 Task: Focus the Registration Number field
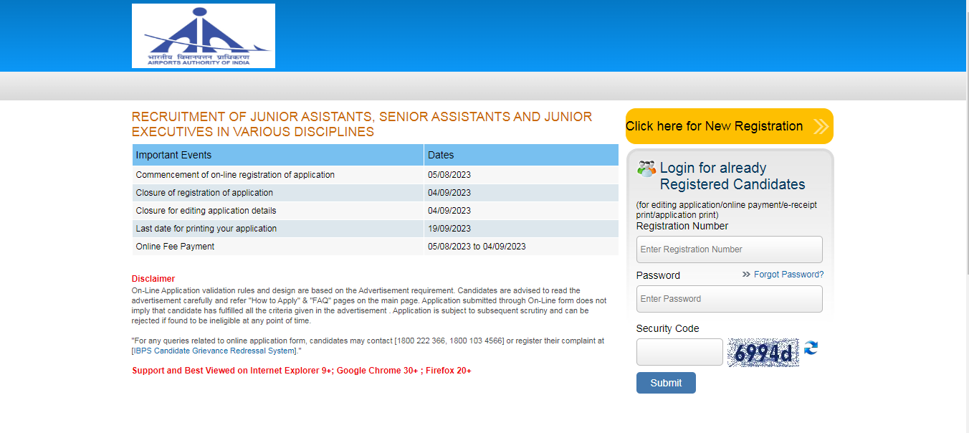(730, 249)
